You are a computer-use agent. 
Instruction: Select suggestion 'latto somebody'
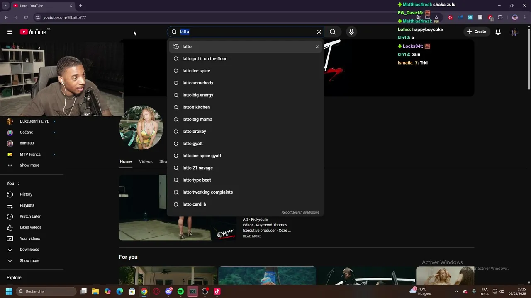coord(245,83)
